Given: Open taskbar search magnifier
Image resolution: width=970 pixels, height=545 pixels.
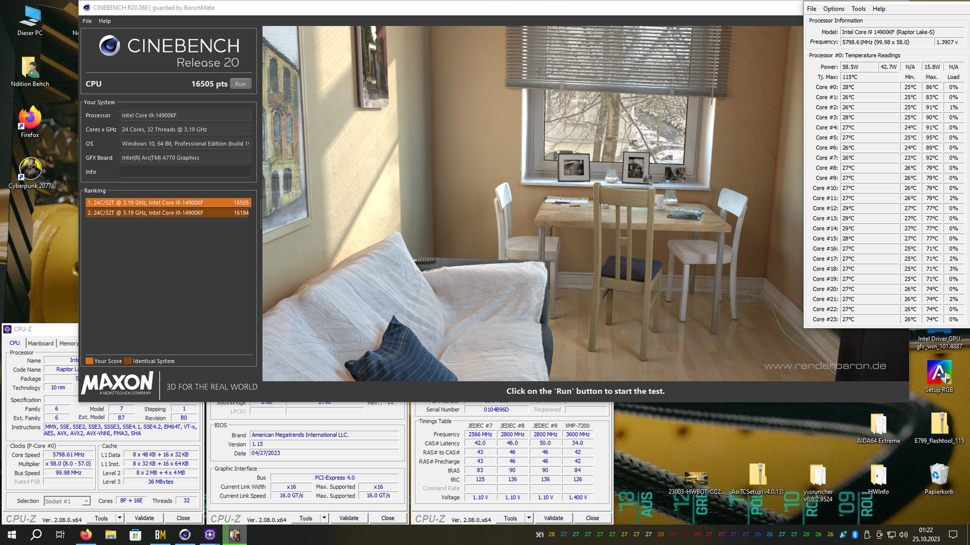Looking at the screenshot, I should [36, 534].
